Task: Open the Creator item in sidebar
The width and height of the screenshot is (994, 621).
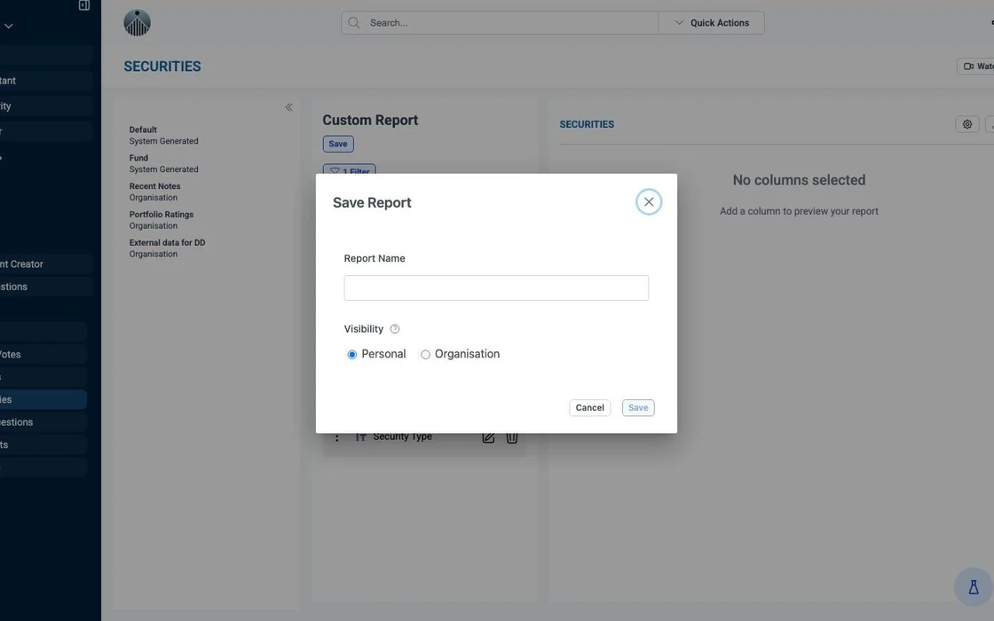Action: (x=43, y=264)
